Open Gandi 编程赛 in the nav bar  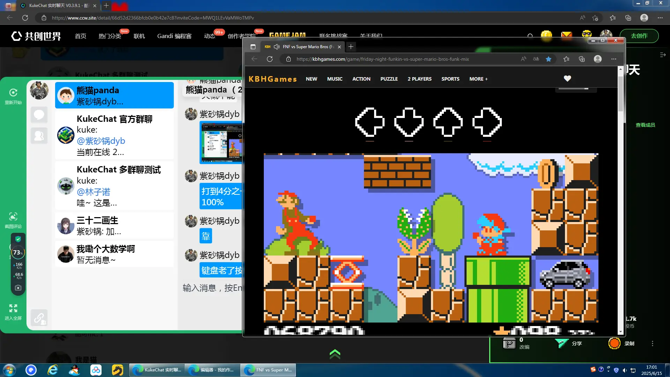tap(174, 36)
